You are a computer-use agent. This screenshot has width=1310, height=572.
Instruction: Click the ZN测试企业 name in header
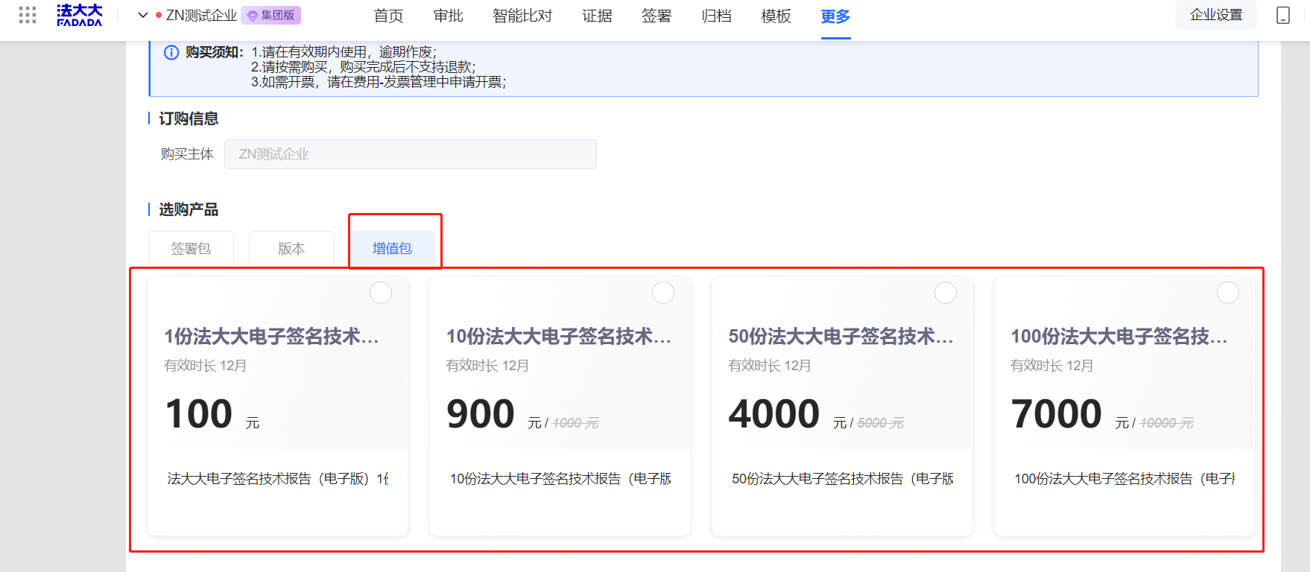(201, 15)
